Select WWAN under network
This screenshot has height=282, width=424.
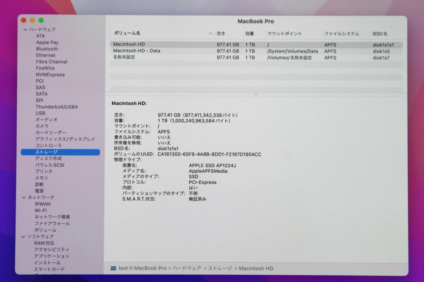coord(42,204)
